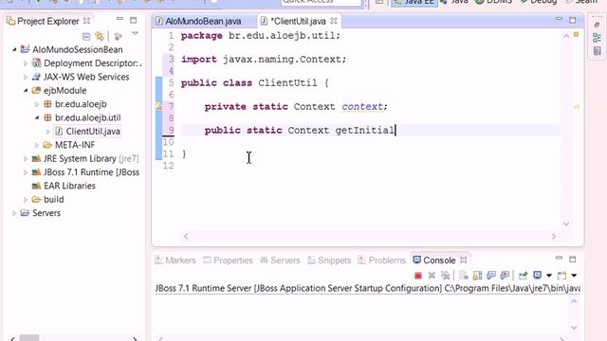Click the editor vertical scrollbar down arrow
Screen dimensions: 607x341
pos(566,224)
